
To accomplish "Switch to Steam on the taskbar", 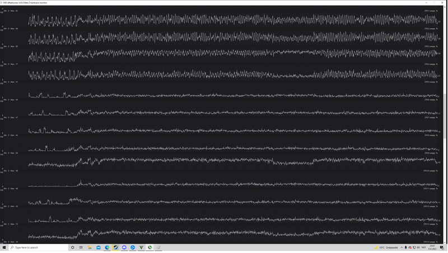I will (115, 247).
